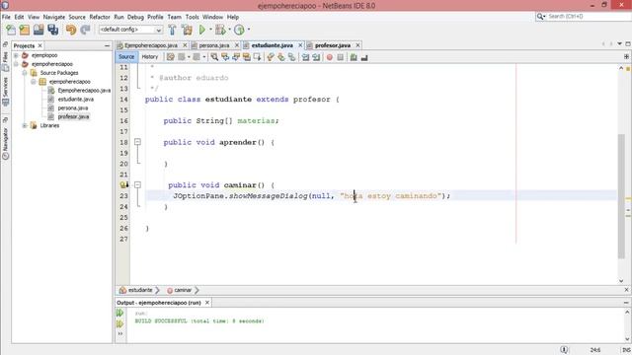This screenshot has height=355, width=632.
Task: Run the project with green play icon
Action: coord(202,30)
